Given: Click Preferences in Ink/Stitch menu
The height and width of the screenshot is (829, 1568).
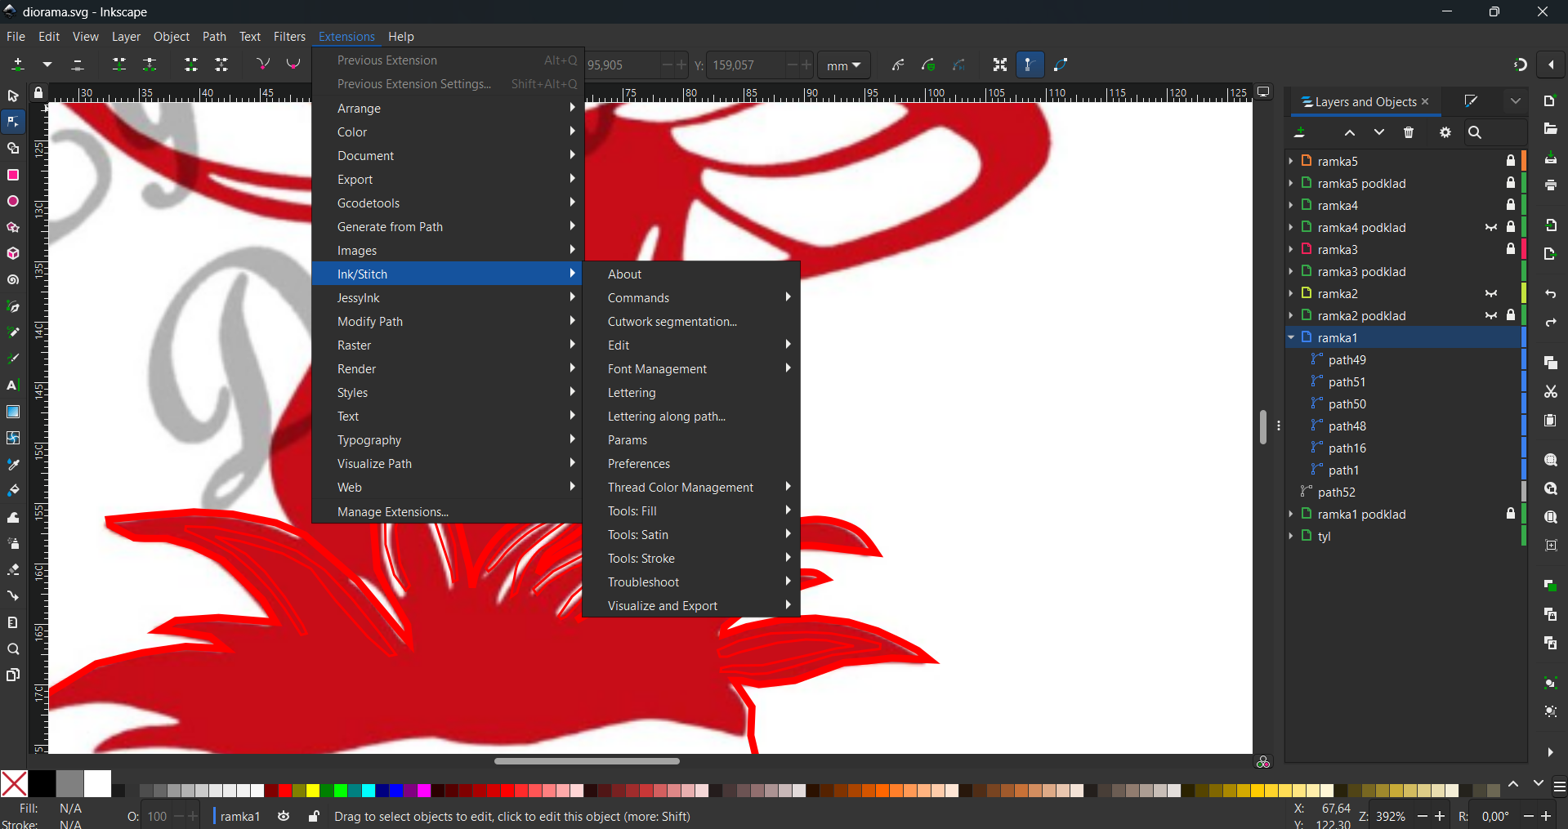Looking at the screenshot, I should tap(691, 463).
